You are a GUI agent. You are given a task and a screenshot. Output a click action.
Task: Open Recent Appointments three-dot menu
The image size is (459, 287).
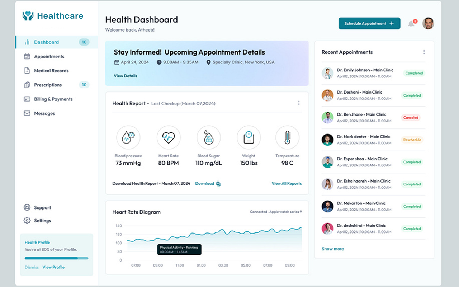[424, 52]
